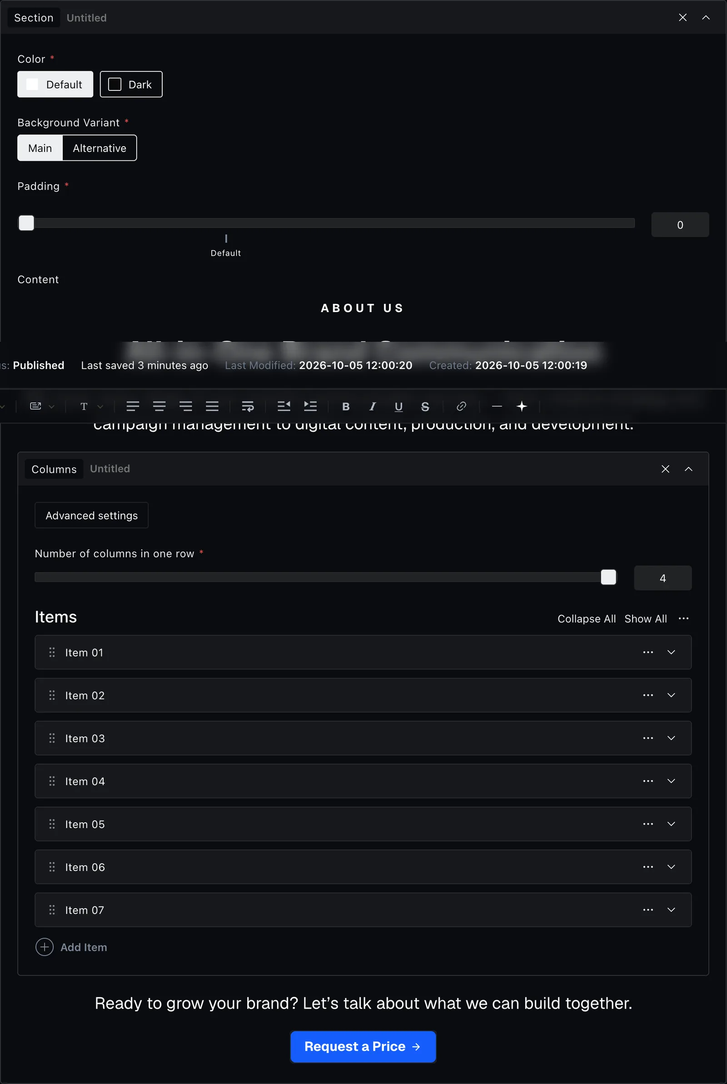Image resolution: width=727 pixels, height=1084 pixels.
Task: Click Collapse All items
Action: point(586,619)
